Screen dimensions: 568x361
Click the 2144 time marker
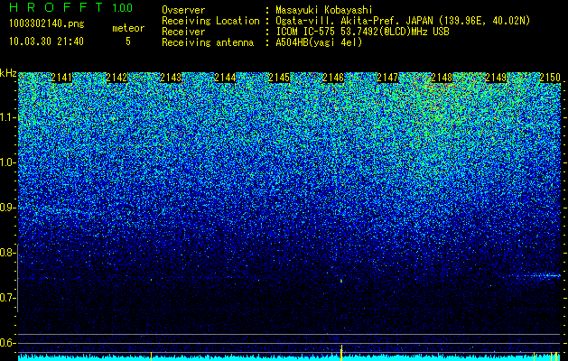pos(226,78)
